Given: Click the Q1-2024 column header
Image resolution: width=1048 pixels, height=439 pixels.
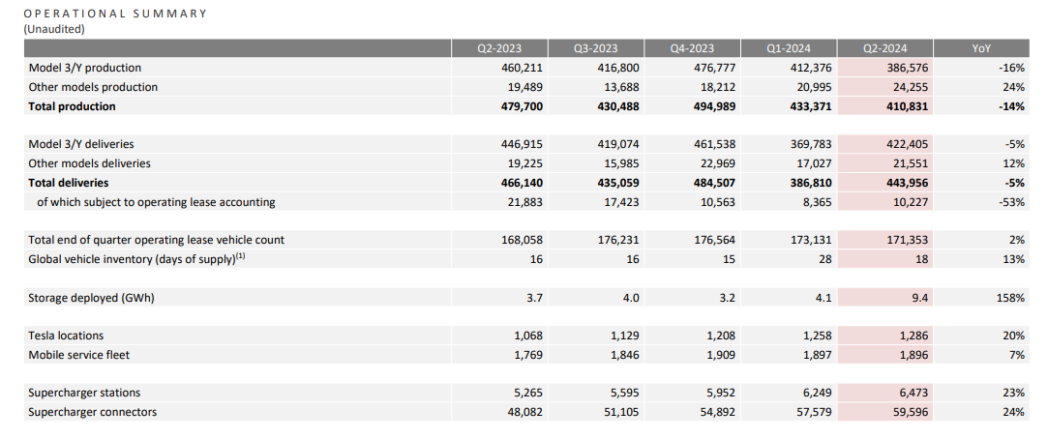Looking at the screenshot, I should (789, 48).
